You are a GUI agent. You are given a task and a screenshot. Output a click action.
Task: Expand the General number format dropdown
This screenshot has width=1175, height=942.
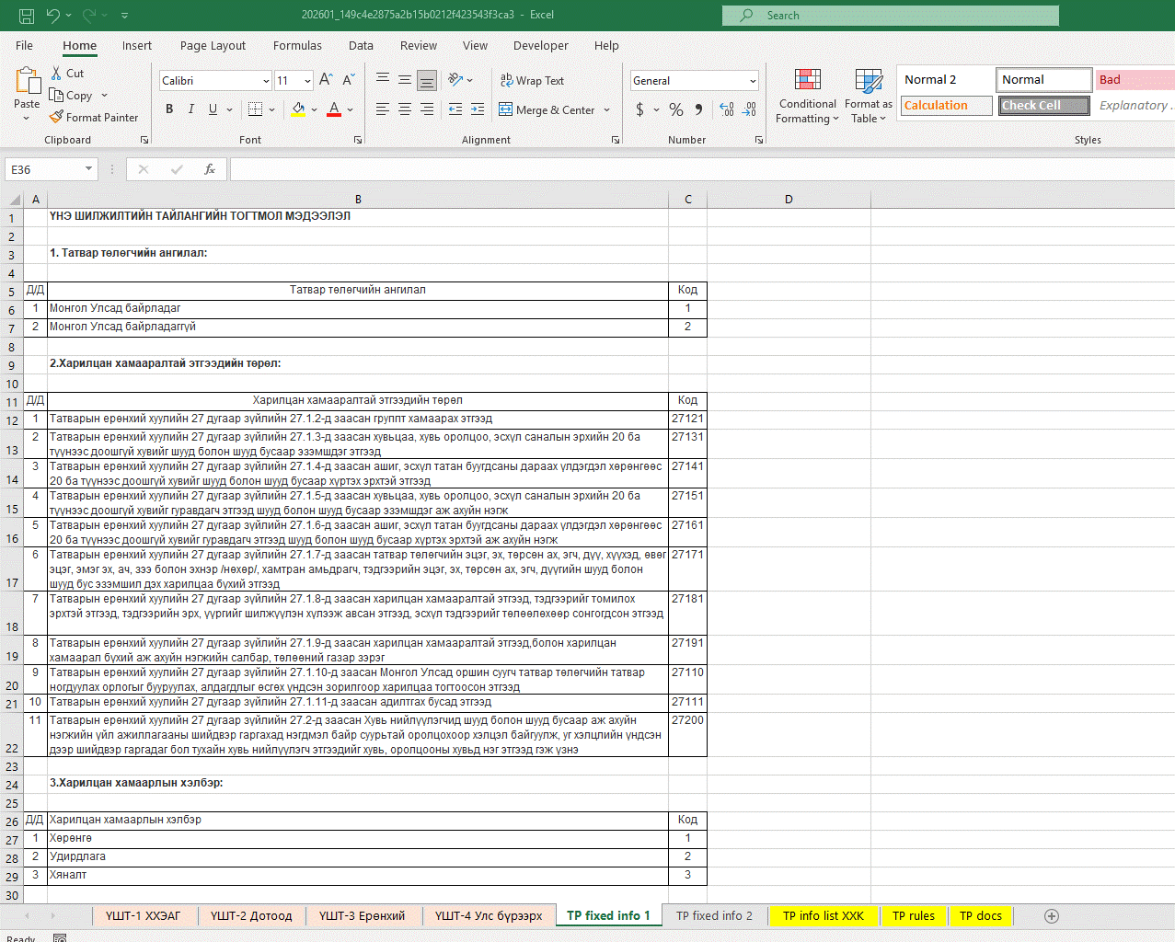[753, 81]
